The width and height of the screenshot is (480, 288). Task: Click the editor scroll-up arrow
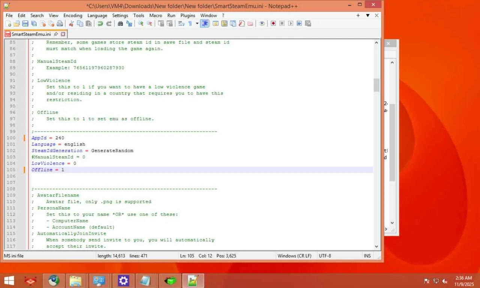(x=376, y=42)
